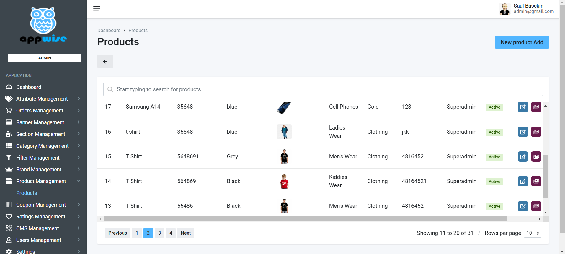Viewport: 565px width, 254px height.
Task: Click the search magnifier icon
Action: pyautogui.click(x=110, y=89)
